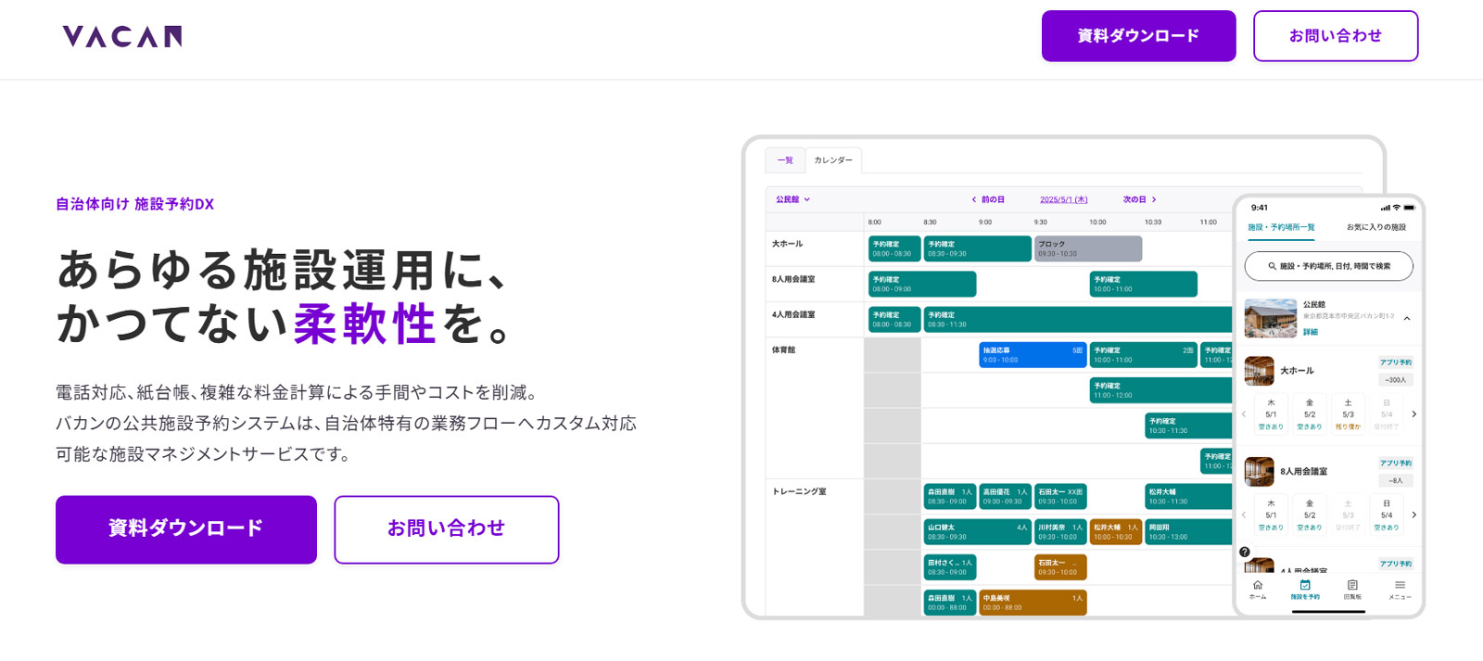Open the orange 松井大輔 10:00-10:30 reservation
This screenshot has height=661, width=1483.
tap(1116, 532)
